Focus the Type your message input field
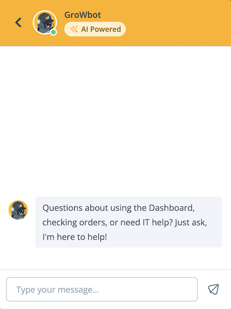Viewport: 231px width, 309px height. point(102,289)
